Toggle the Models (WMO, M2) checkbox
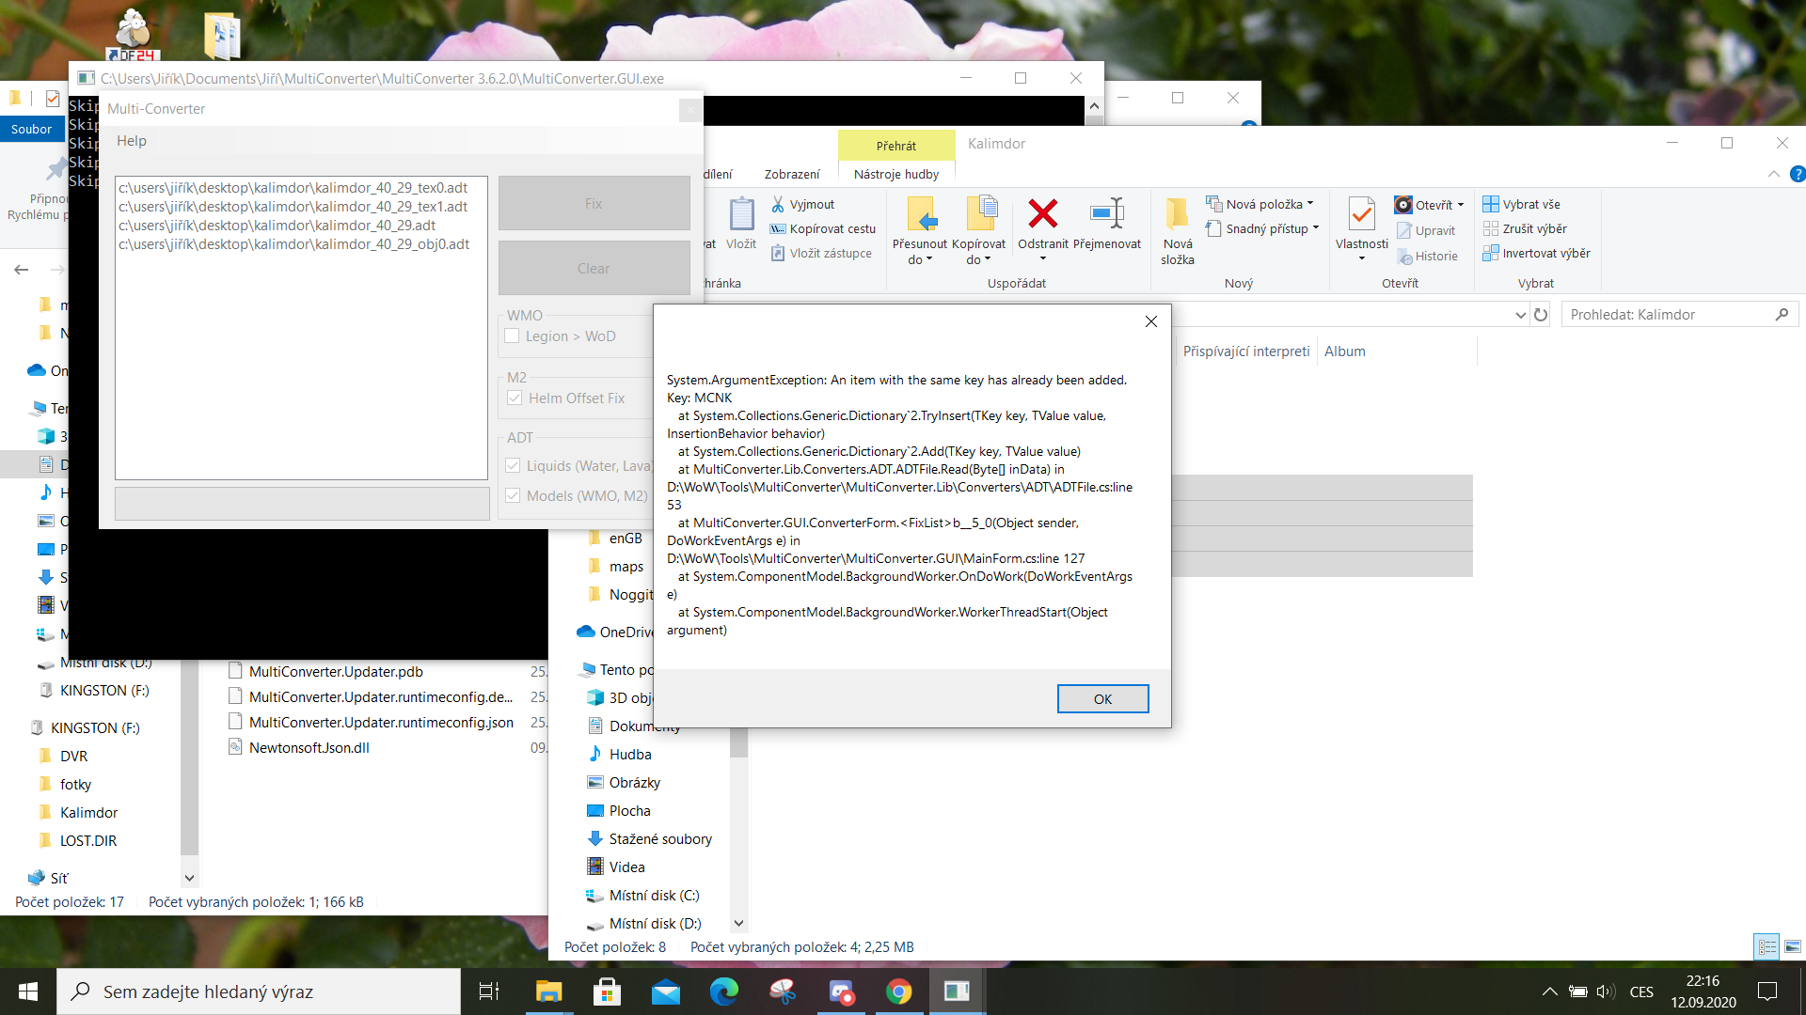This screenshot has width=1806, height=1015. 513,496
